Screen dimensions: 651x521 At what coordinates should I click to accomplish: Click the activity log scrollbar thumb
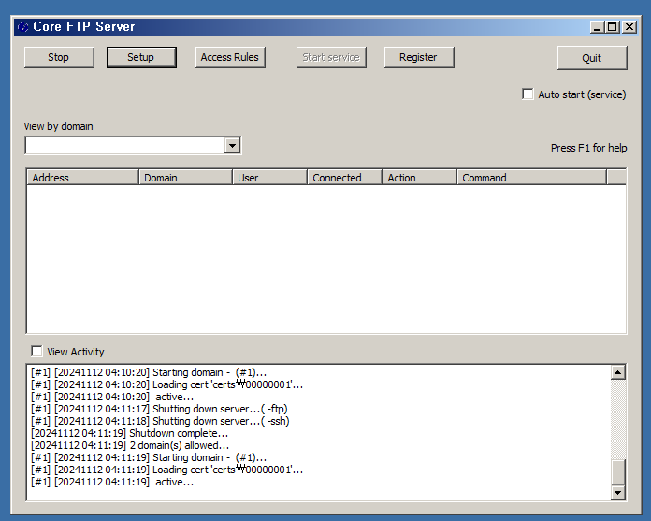(618, 472)
